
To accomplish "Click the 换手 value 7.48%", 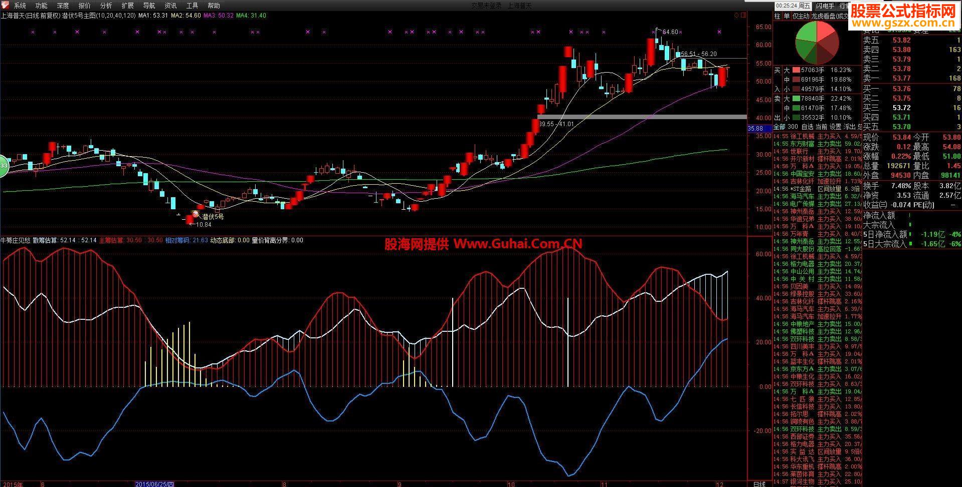I will click(x=901, y=185).
